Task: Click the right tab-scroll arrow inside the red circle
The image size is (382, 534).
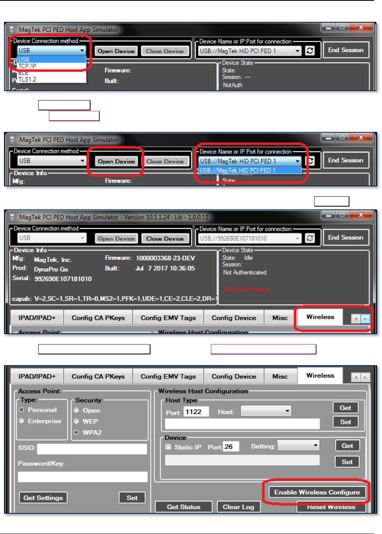Action: (365, 319)
